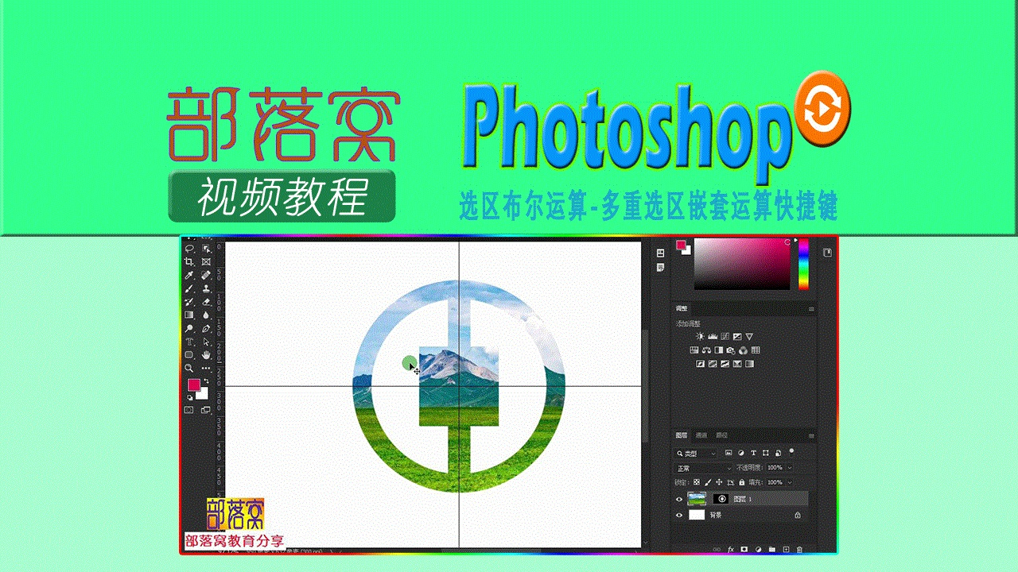The image size is (1018, 572).
Task: Open the Fill 100% dropdown arrow
Action: (x=790, y=482)
